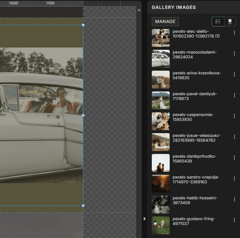
Task: Open options menu for pexels-habib-hosseini-3673459
Action: pyautogui.click(x=234, y=199)
